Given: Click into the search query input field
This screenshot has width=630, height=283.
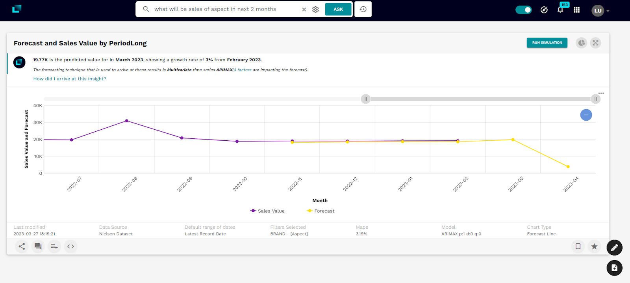Looking at the screenshot, I should (225, 9).
